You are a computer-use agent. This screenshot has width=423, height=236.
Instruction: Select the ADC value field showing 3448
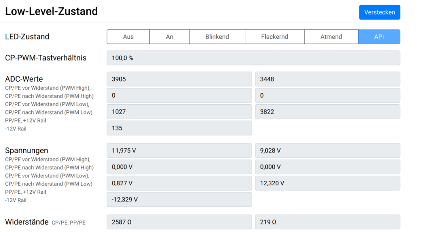coord(327,79)
